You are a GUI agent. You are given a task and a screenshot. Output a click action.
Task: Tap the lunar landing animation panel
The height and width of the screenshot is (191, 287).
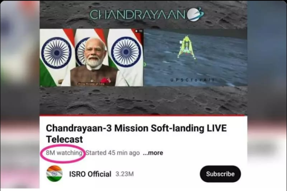coord(195,57)
